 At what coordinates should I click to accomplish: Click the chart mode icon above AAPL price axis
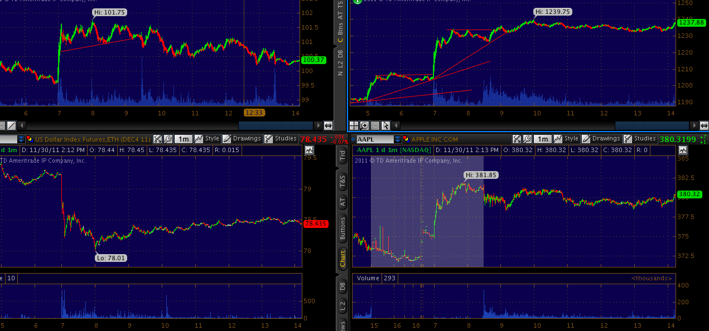coord(682,150)
